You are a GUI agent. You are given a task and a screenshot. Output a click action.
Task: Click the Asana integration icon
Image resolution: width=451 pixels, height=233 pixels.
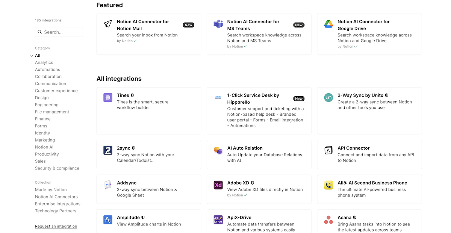328,219
